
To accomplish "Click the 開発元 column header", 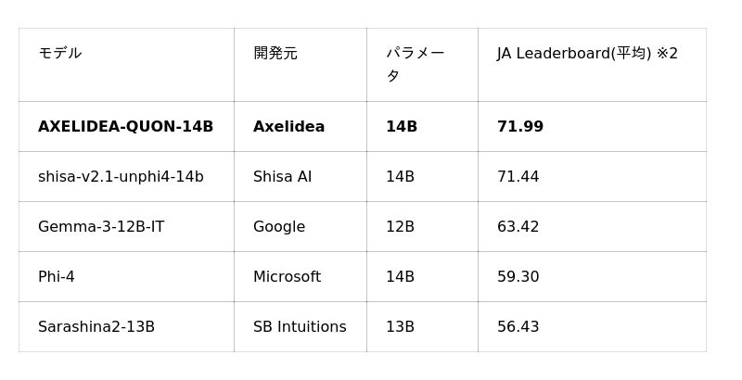I will click(275, 54).
